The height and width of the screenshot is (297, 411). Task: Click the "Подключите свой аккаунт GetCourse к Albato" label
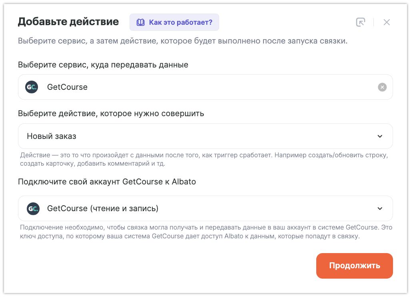(107, 182)
